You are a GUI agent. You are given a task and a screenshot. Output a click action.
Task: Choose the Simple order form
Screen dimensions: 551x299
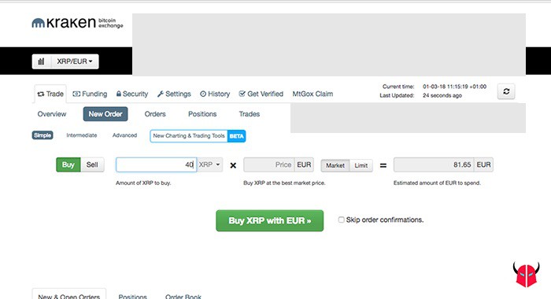pos(43,135)
